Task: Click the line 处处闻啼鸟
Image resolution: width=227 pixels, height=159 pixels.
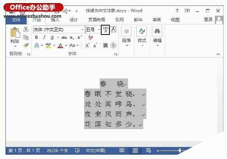Action: (x=110, y=104)
